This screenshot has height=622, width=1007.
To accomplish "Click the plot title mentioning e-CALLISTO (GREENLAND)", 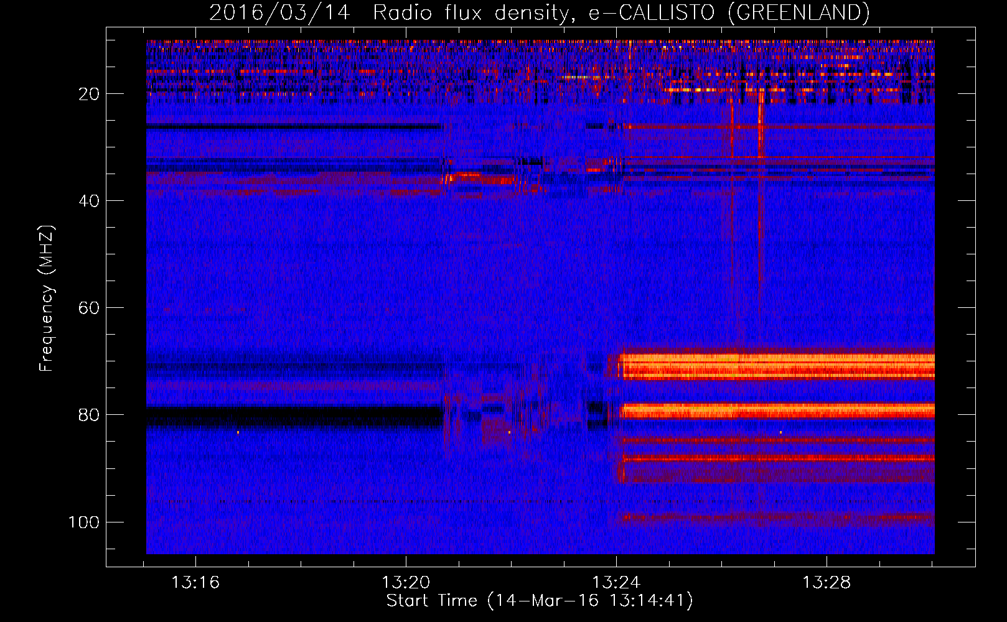I will point(539,12).
